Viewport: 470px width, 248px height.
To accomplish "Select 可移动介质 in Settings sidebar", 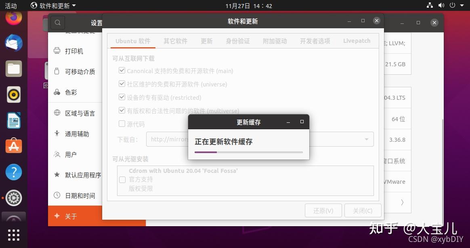I will click(x=75, y=71).
